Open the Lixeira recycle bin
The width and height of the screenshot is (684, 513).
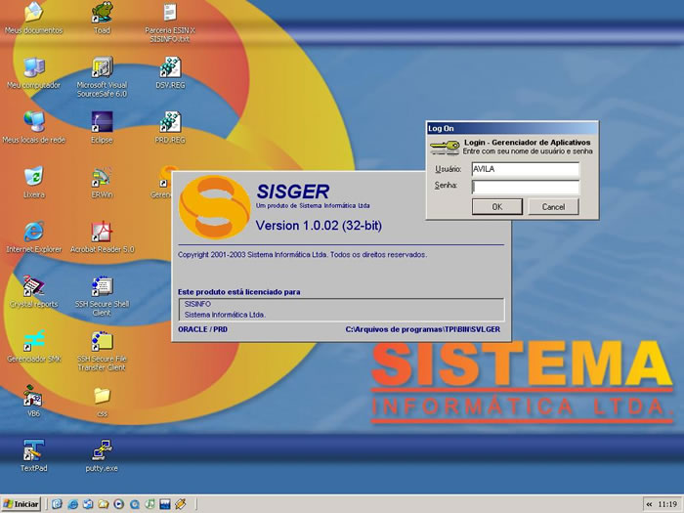click(33, 182)
